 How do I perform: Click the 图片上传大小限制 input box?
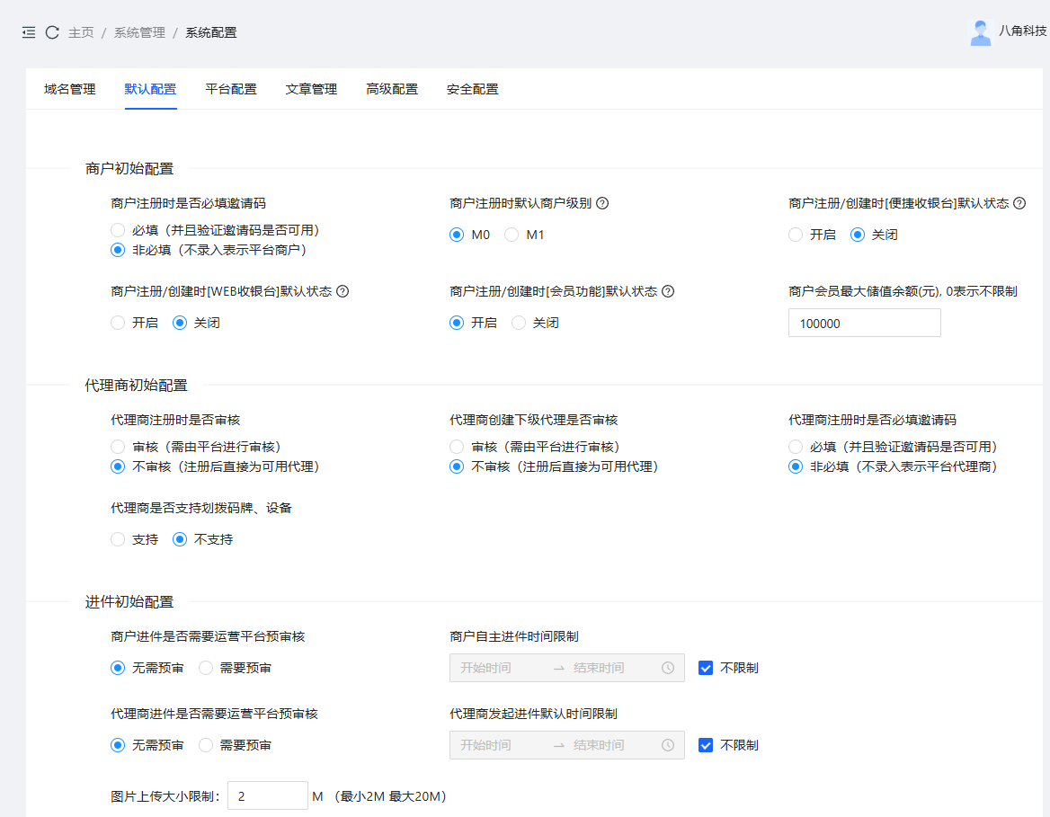click(x=267, y=795)
